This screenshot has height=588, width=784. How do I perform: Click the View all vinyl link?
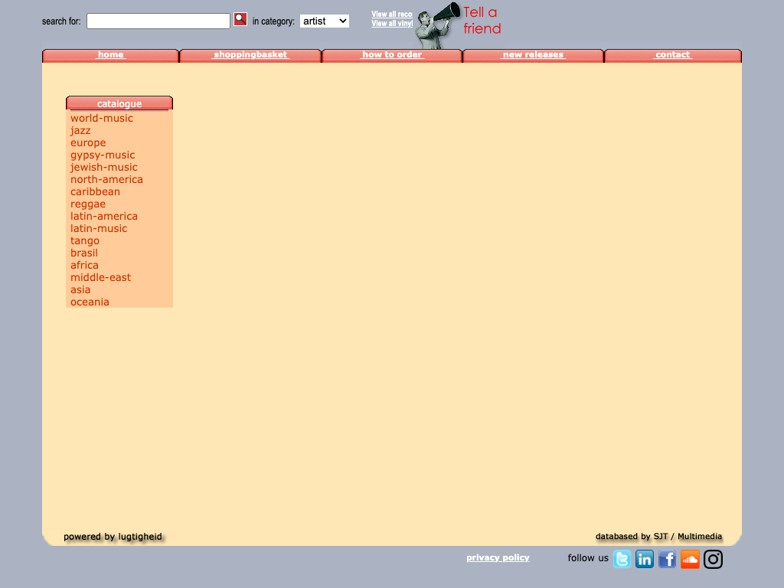392,24
